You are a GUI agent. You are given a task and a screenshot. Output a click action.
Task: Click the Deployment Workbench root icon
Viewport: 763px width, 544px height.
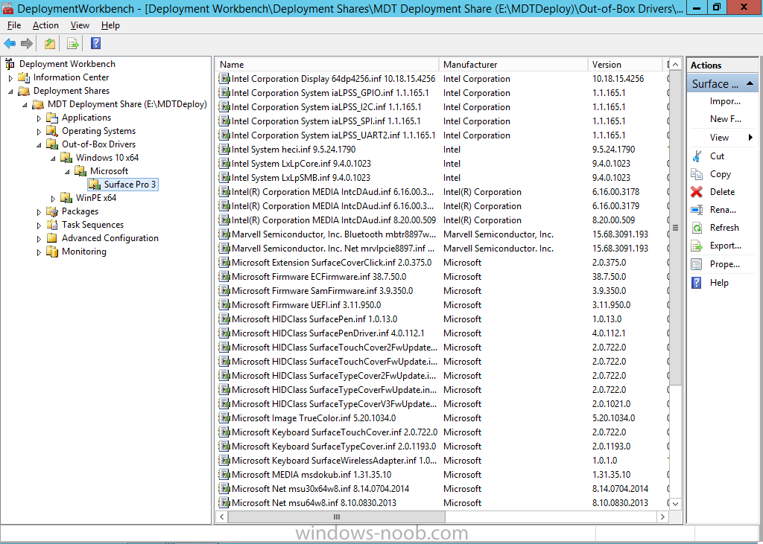10,64
